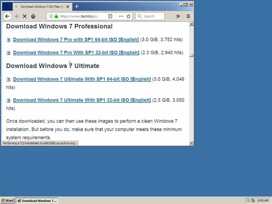This screenshot has width=272, height=204.
Task: Bookmark this page with the star
Action: [129, 16]
